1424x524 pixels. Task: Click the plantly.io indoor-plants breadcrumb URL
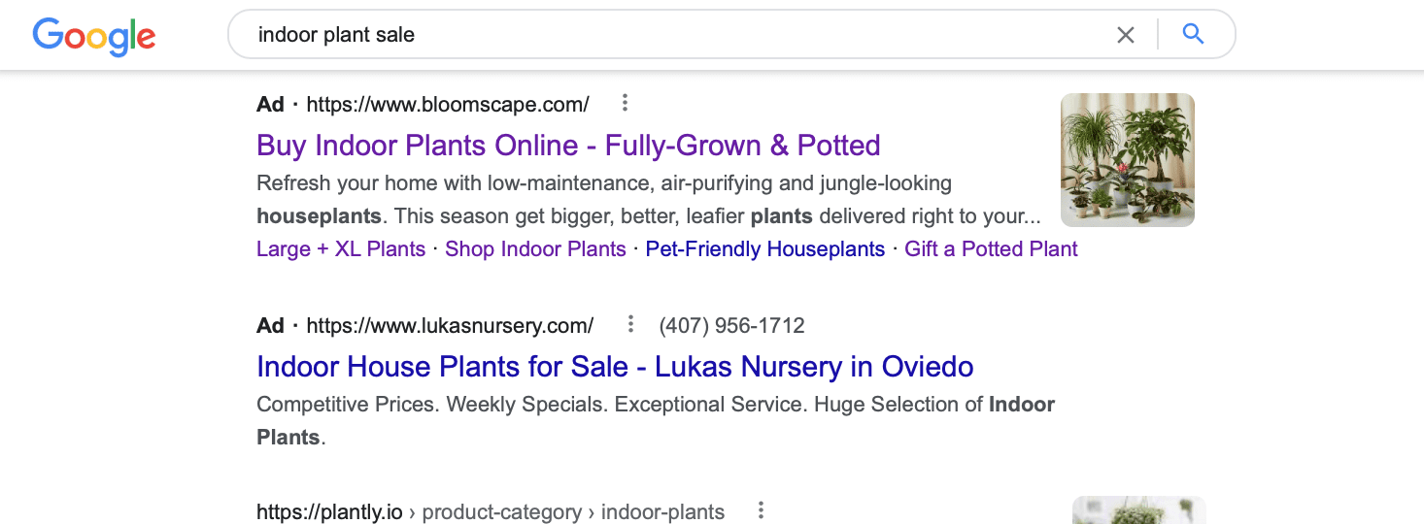[x=491, y=511]
